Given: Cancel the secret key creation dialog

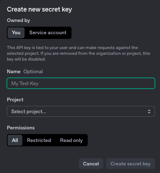Looking at the screenshot, I should coord(91,164).
